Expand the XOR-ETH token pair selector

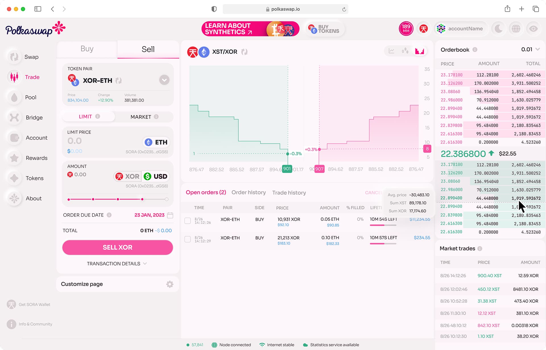click(x=164, y=80)
